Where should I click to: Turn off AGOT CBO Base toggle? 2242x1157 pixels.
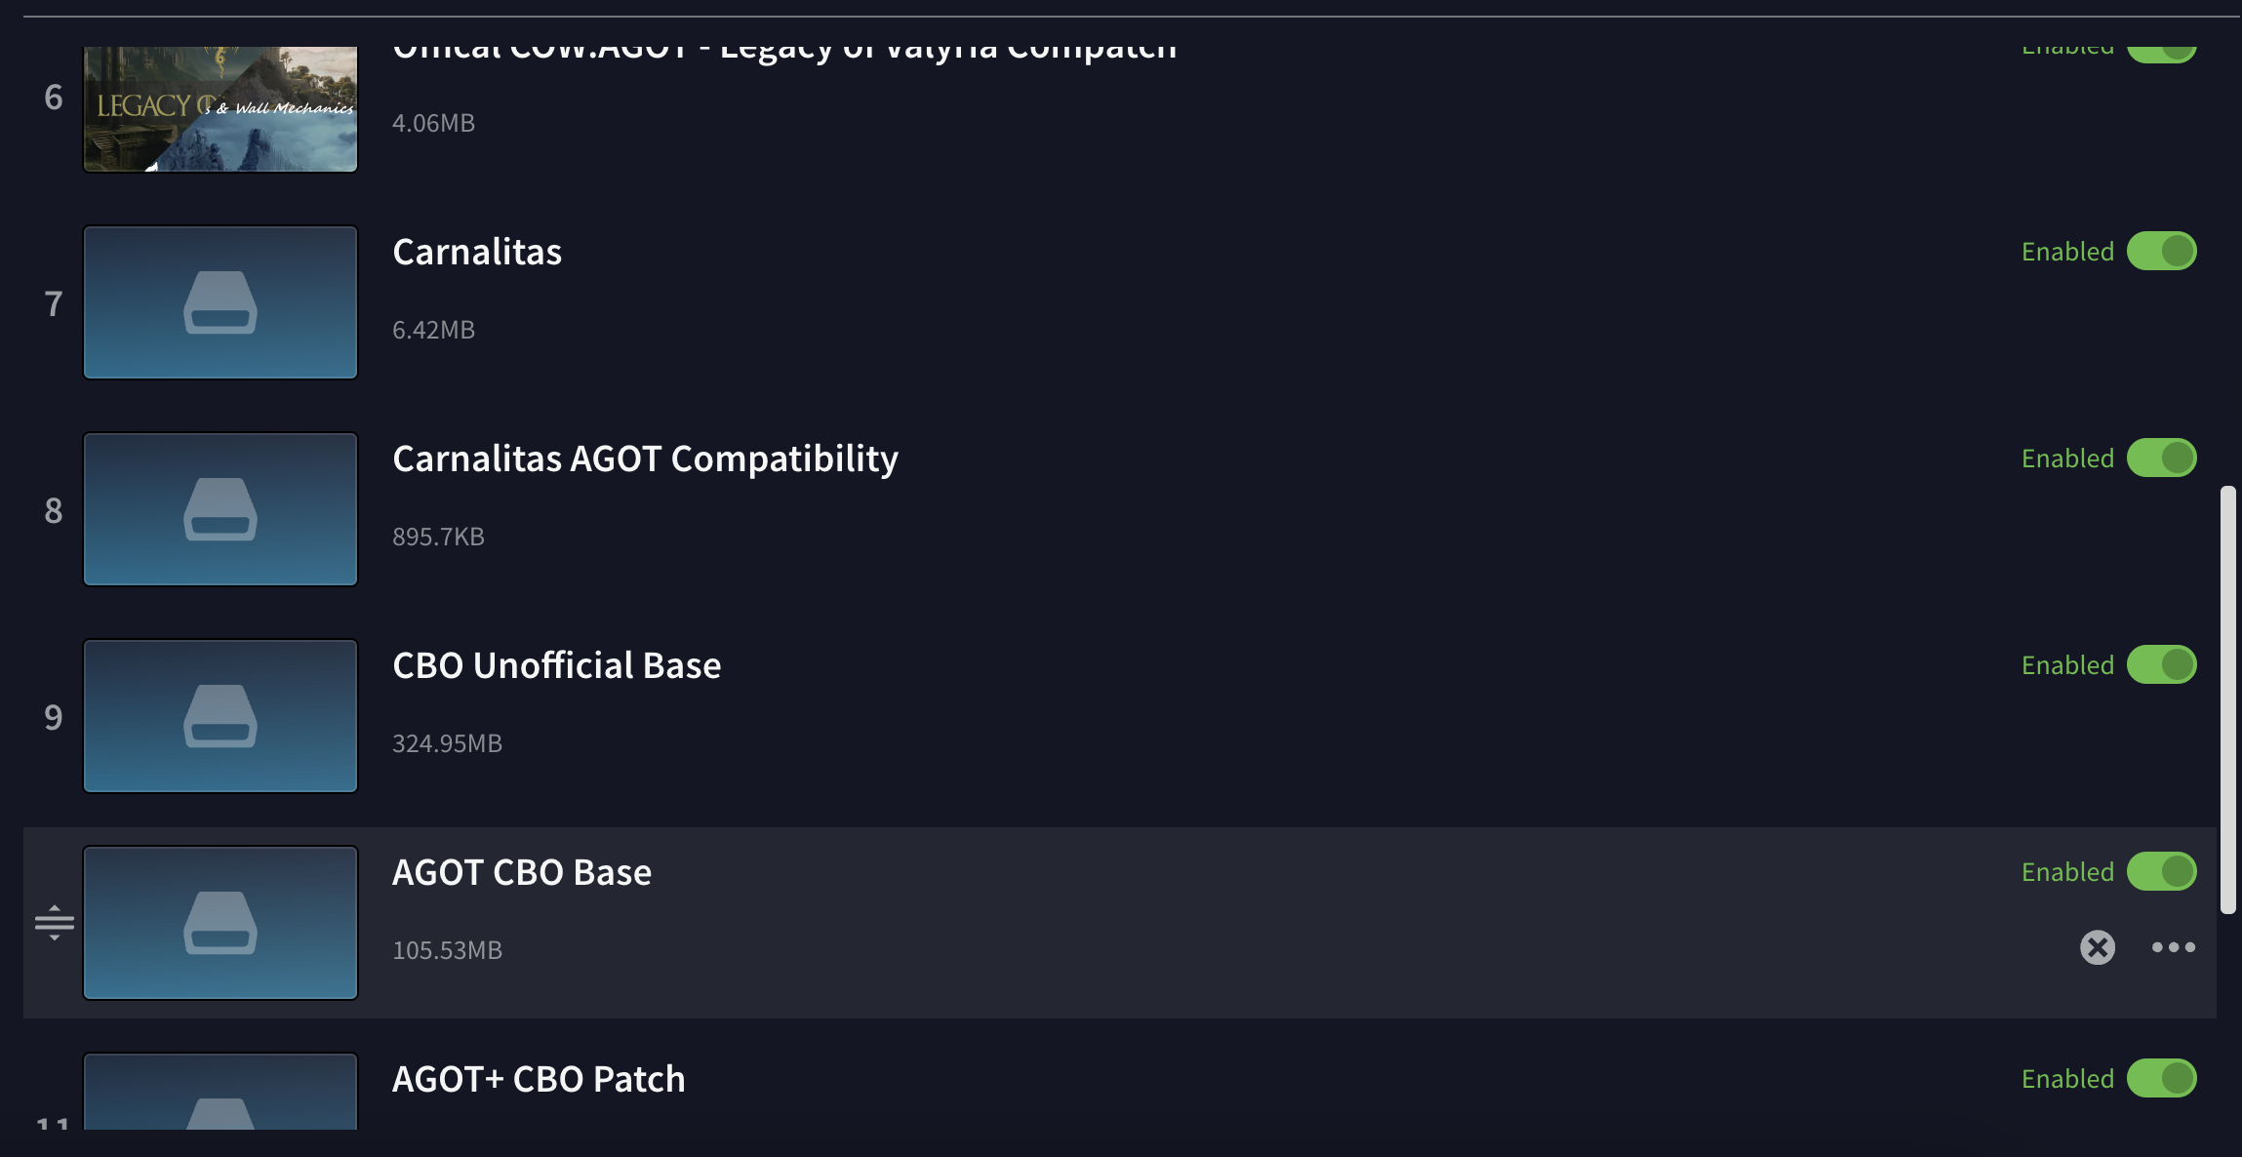pos(2161,871)
